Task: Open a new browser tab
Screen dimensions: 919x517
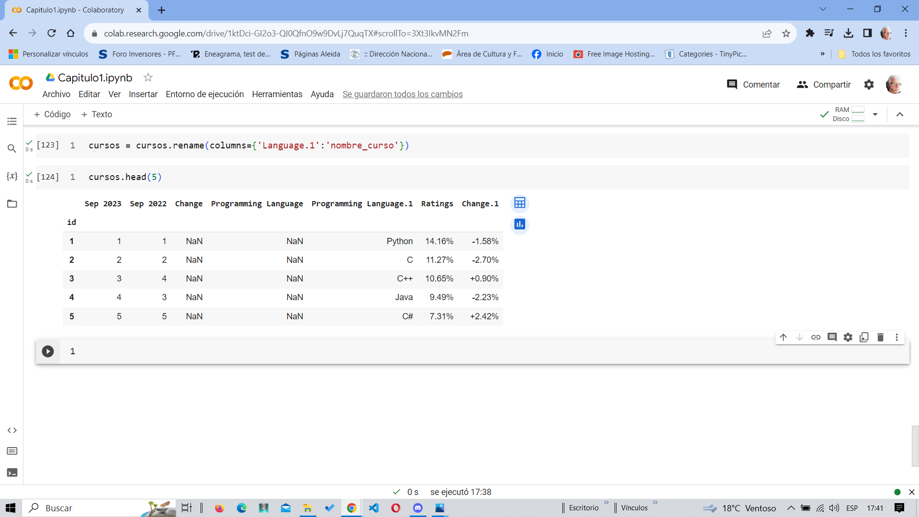Action: pyautogui.click(x=162, y=10)
